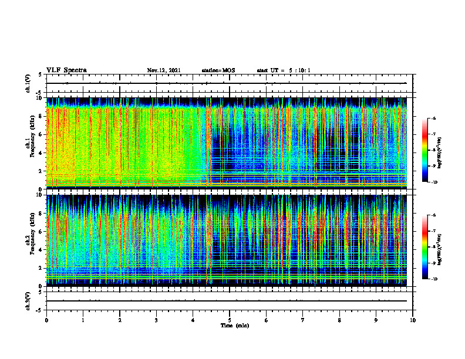Click the "10" kHz tick of ch.1 spectrogram
Viewport: 465px width, 359px height.
[40, 98]
